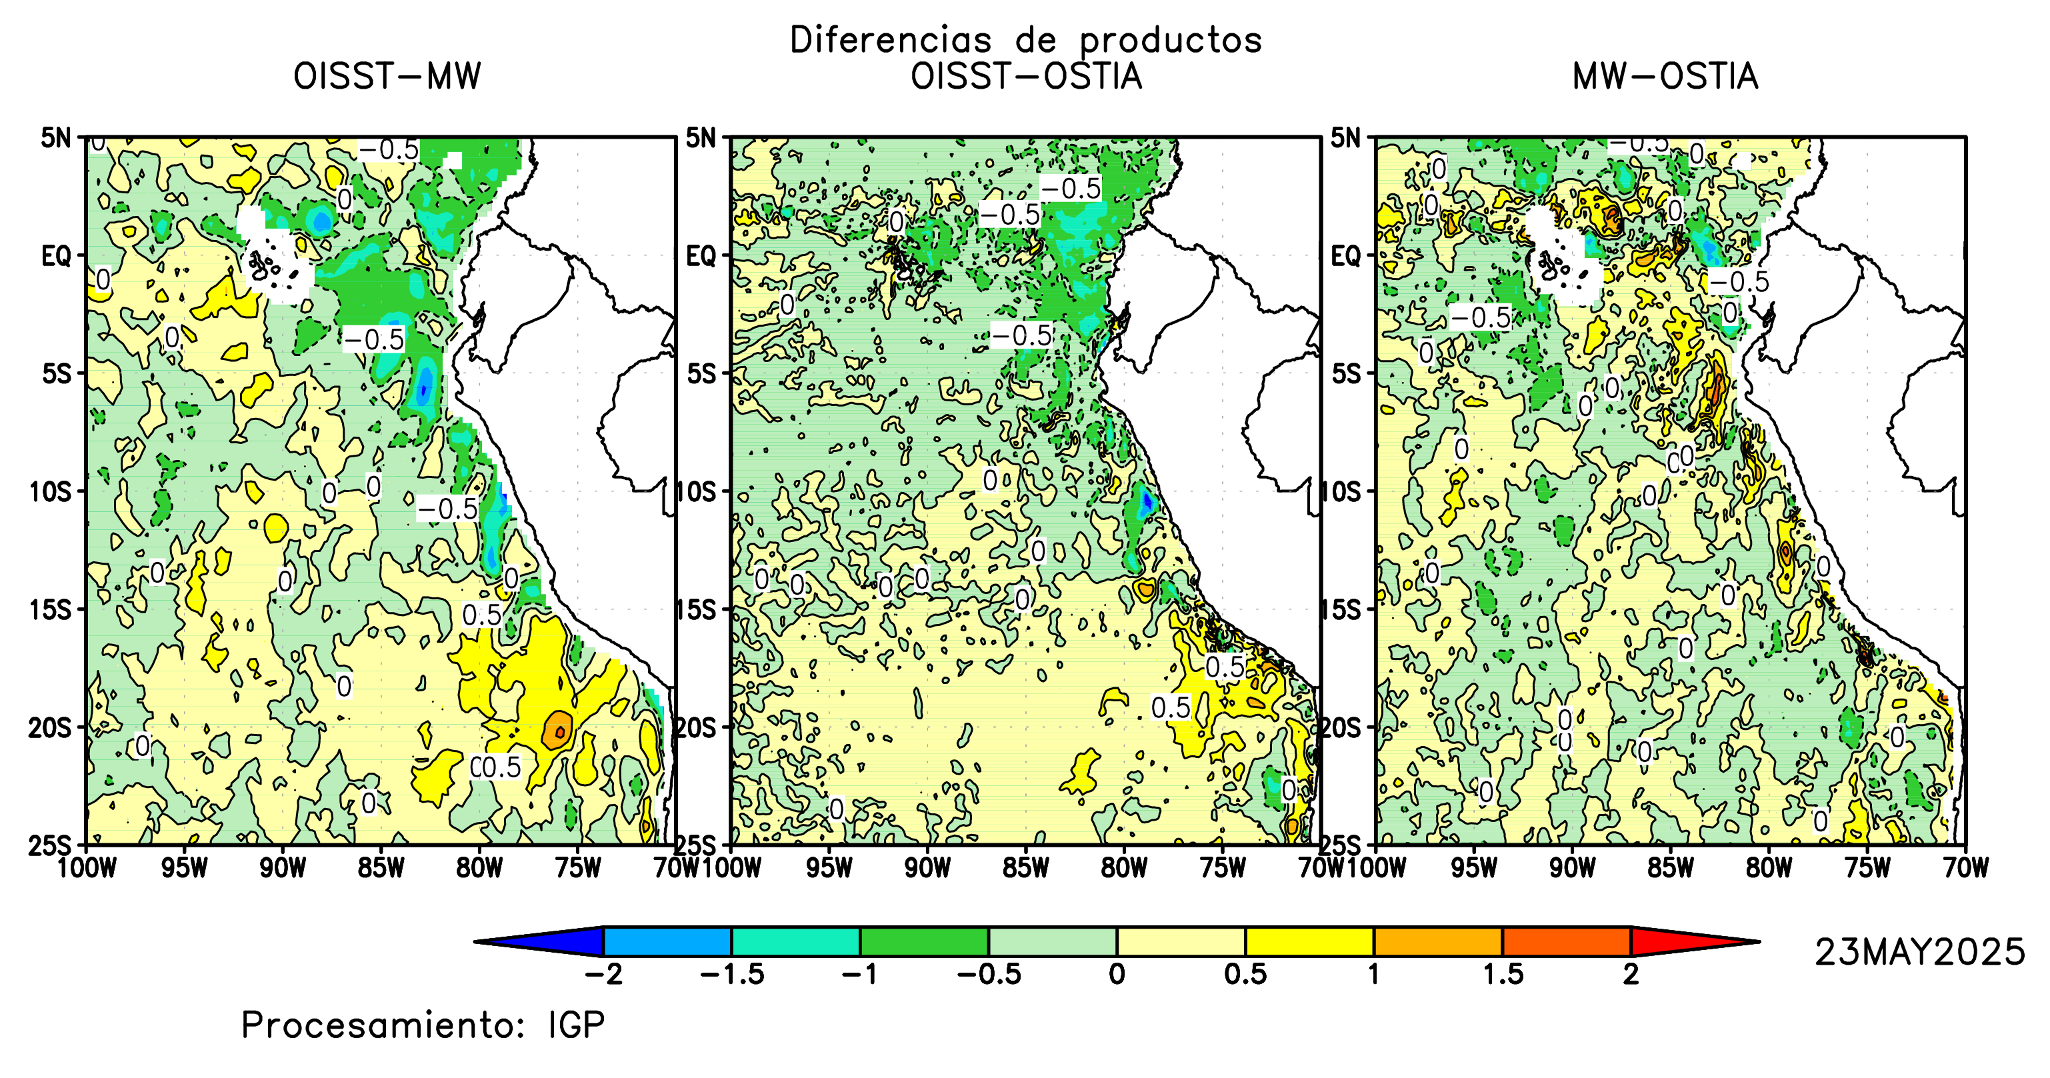The height and width of the screenshot is (1078, 2050).
Task: Click the 75W longitude label under OISST-MW panel
Action: (x=579, y=868)
